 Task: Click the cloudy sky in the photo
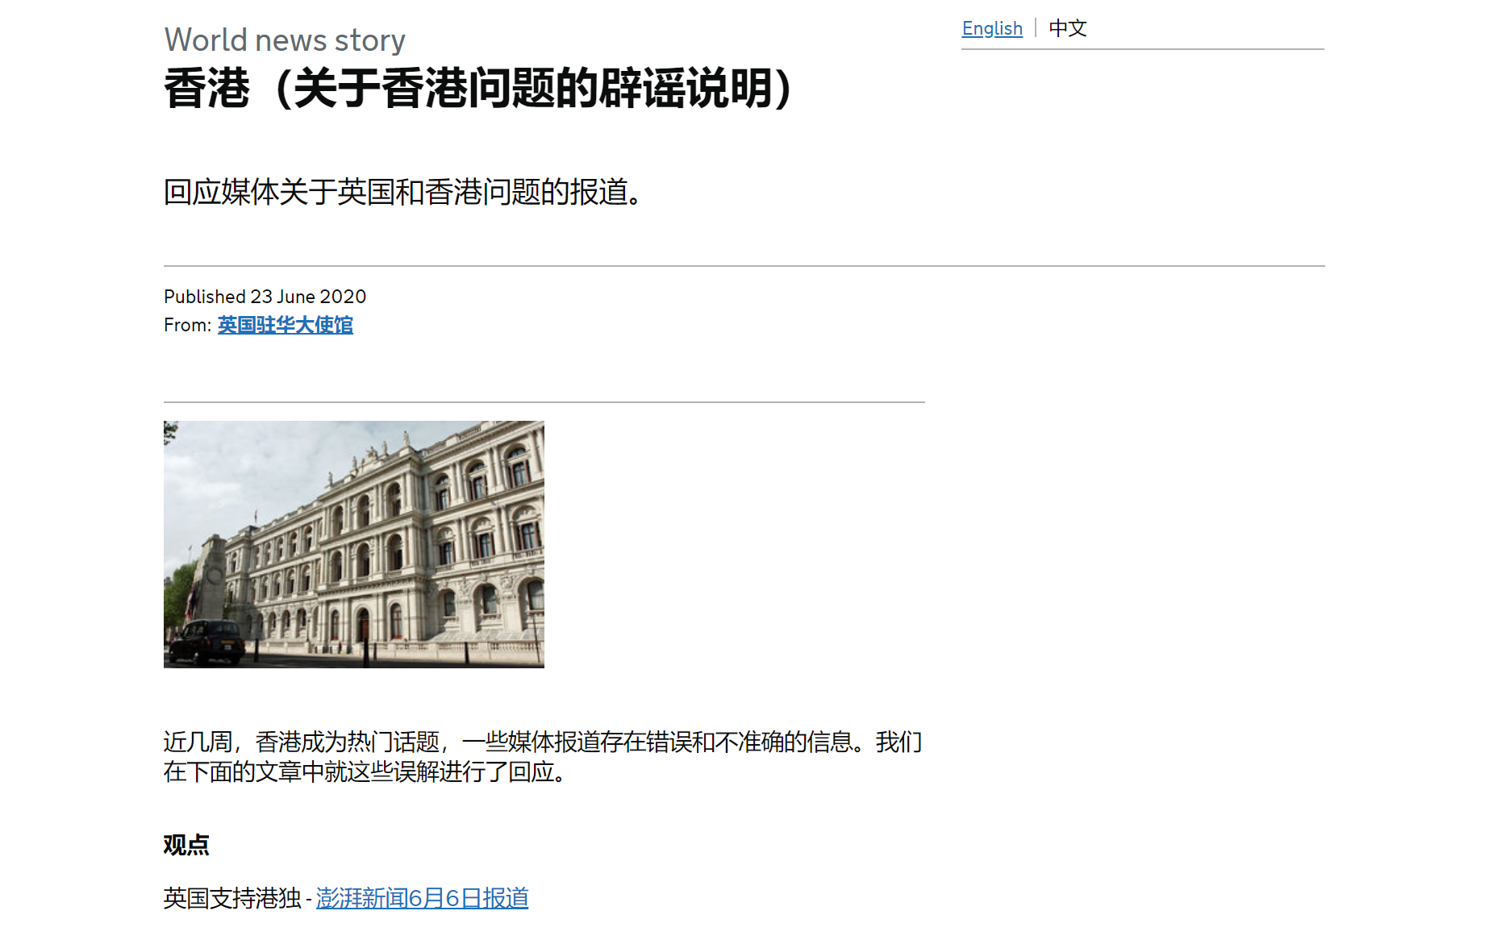(242, 468)
